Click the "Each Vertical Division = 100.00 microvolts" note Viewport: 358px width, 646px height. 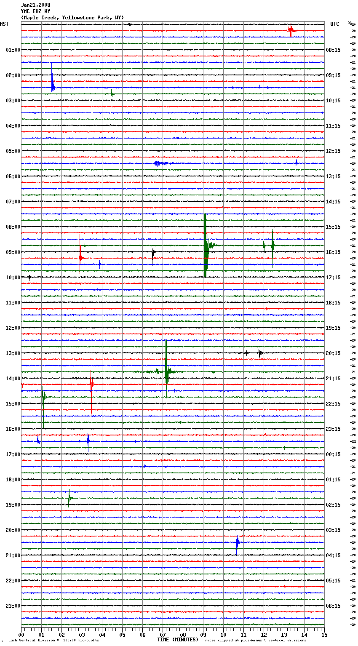point(53,640)
